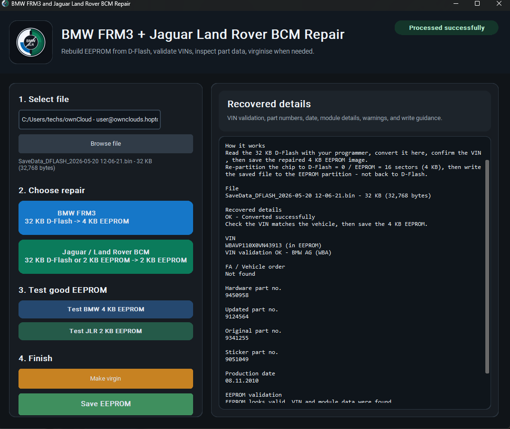This screenshot has width=510, height=429.
Task: Click '3. Test good EEPROM' heading
Action: pos(63,290)
